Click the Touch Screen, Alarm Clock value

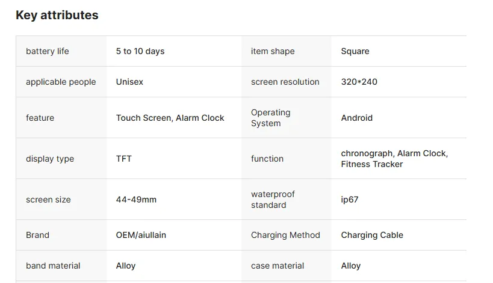pos(170,118)
